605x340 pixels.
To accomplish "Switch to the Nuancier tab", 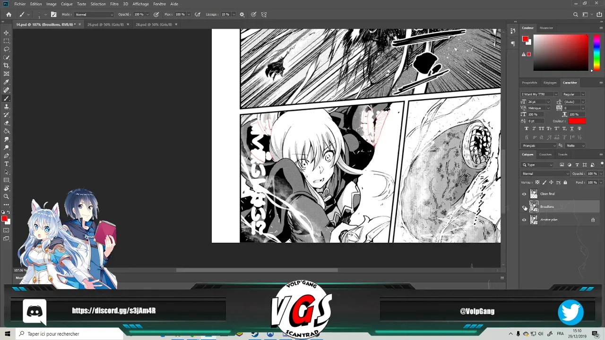I will point(546,28).
